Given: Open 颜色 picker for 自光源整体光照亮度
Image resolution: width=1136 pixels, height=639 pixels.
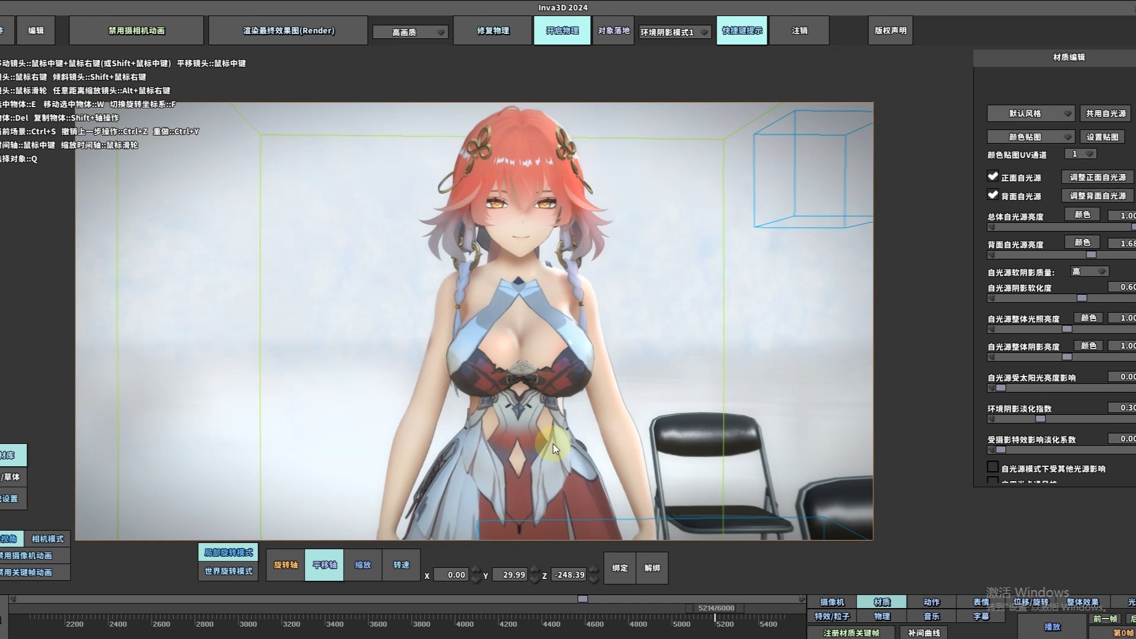Looking at the screenshot, I should pyautogui.click(x=1088, y=318).
